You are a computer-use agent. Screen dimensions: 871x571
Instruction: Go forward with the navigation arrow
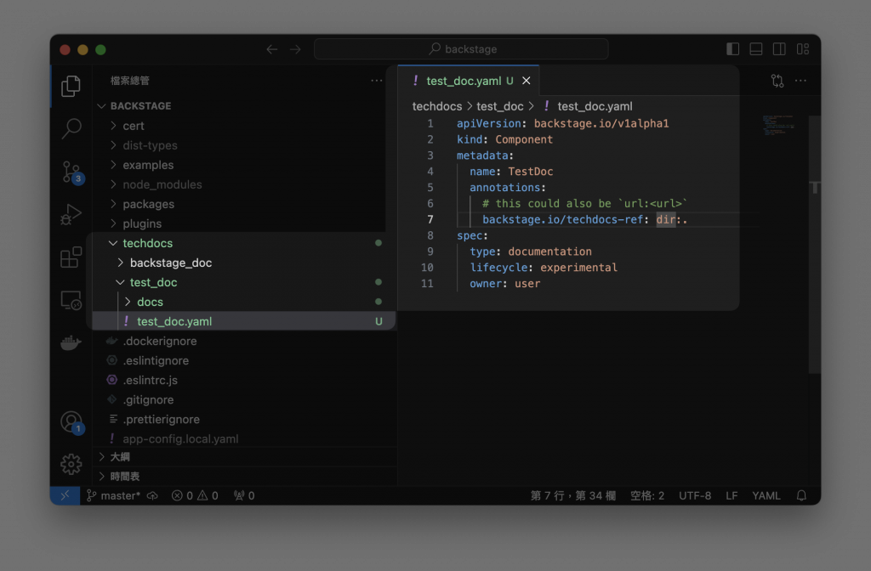point(295,49)
